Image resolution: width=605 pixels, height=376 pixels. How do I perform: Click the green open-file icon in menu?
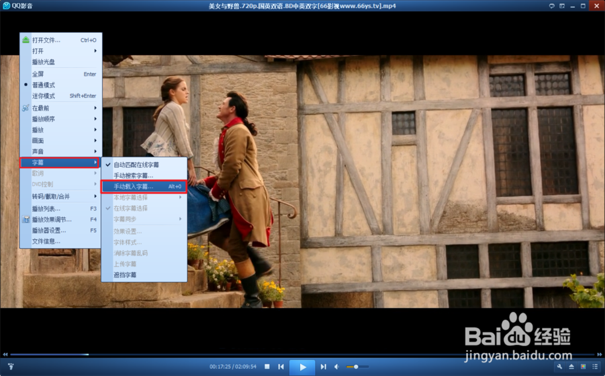(x=26, y=40)
